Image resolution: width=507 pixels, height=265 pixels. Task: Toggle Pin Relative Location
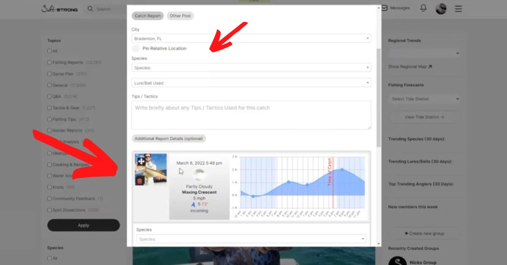pyautogui.click(x=136, y=49)
